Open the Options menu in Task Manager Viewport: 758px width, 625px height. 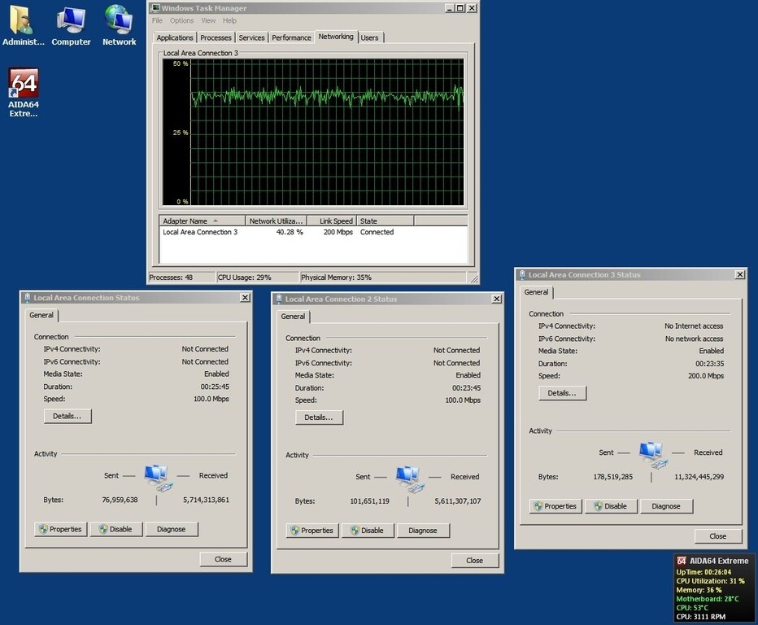pyautogui.click(x=181, y=20)
